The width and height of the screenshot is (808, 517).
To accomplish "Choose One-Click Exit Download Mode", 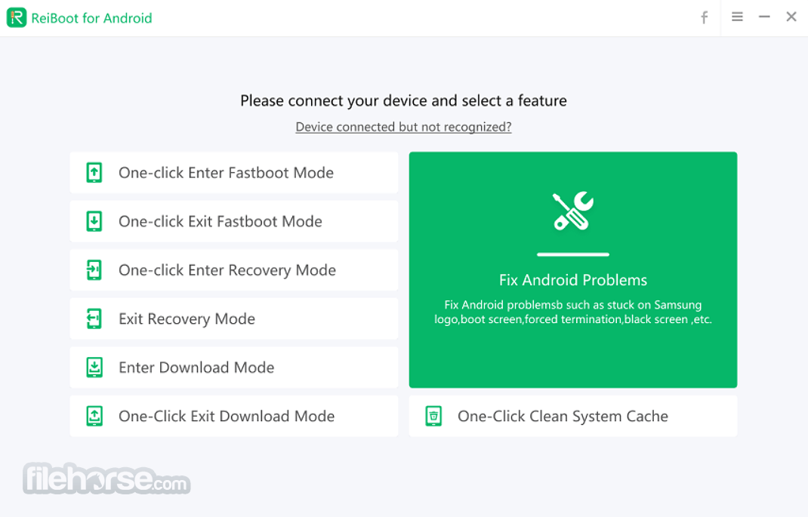I will tap(234, 416).
